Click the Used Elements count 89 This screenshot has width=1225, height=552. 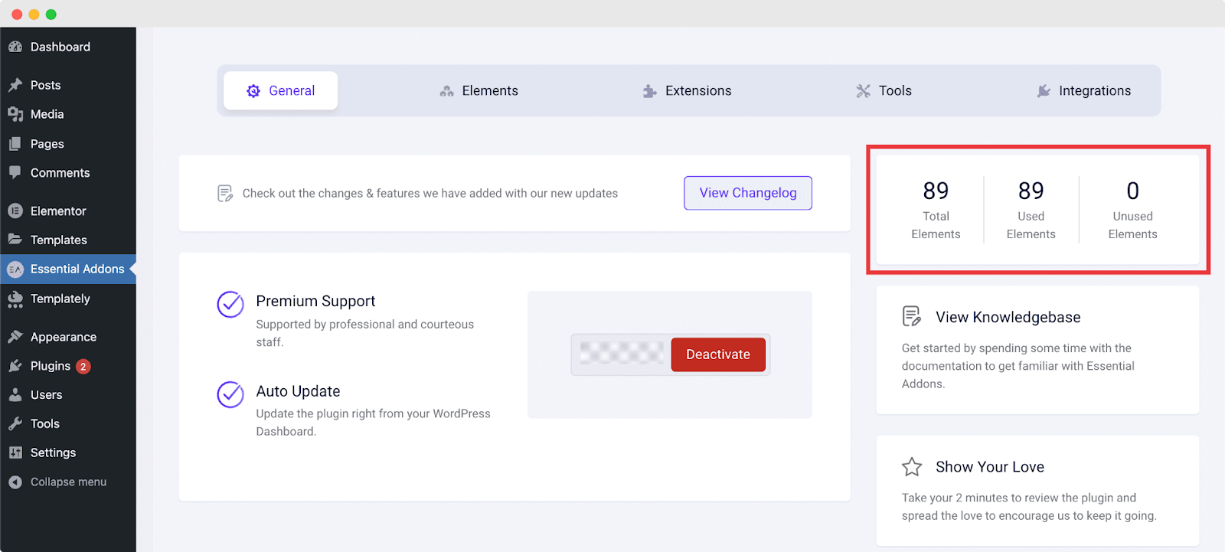point(1031,190)
